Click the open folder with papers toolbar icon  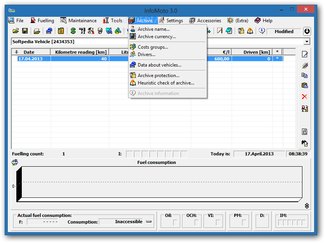(37, 31)
